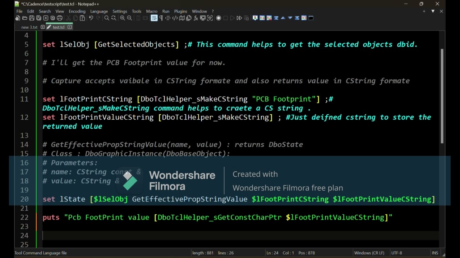Image resolution: width=460 pixels, height=258 pixels.
Task: Open user-defined language icon
Action: click(x=175, y=18)
